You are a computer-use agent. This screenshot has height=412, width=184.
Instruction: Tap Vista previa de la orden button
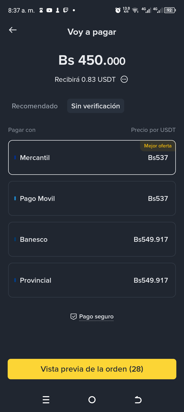coord(92,369)
